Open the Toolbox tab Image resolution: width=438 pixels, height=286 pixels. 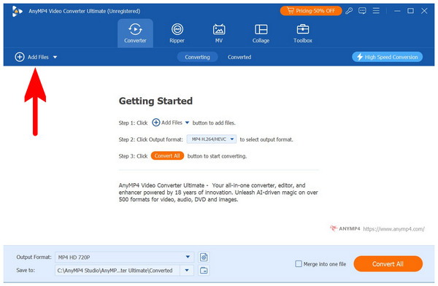(303, 34)
